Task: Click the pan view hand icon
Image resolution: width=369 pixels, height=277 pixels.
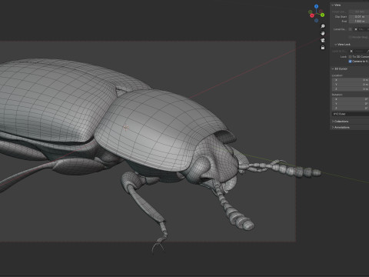Action: click(323, 33)
